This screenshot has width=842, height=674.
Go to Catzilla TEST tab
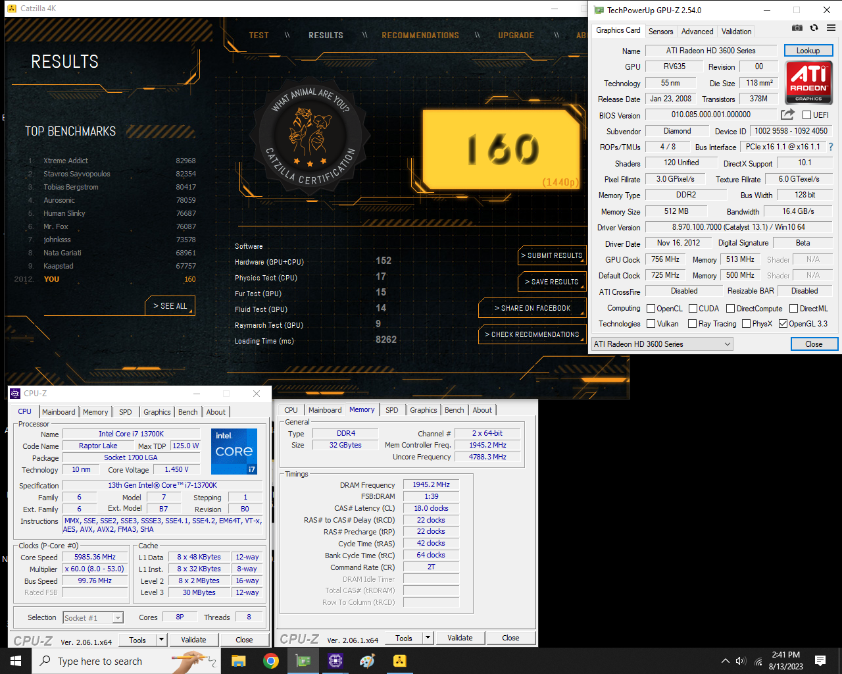[x=259, y=36]
